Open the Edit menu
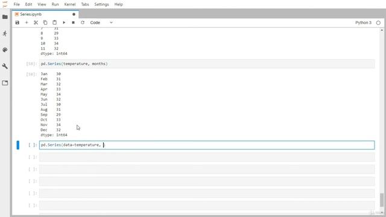 pyautogui.click(x=28, y=4)
